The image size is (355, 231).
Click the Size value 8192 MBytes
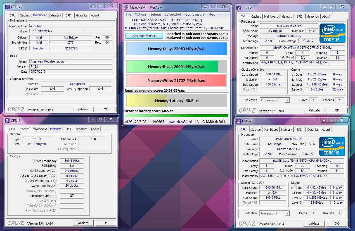point(37,144)
